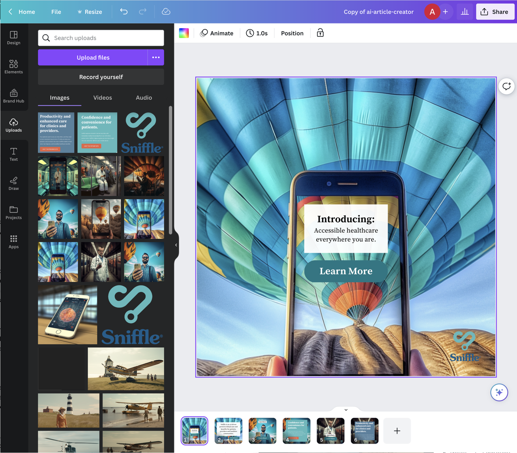Open the Design panel

pyautogui.click(x=14, y=38)
